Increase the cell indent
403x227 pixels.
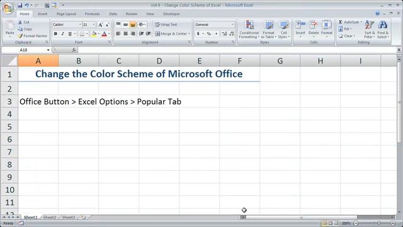[149, 33]
